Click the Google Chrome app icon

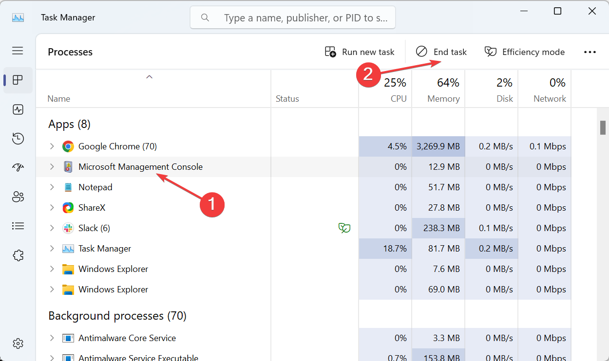68,146
